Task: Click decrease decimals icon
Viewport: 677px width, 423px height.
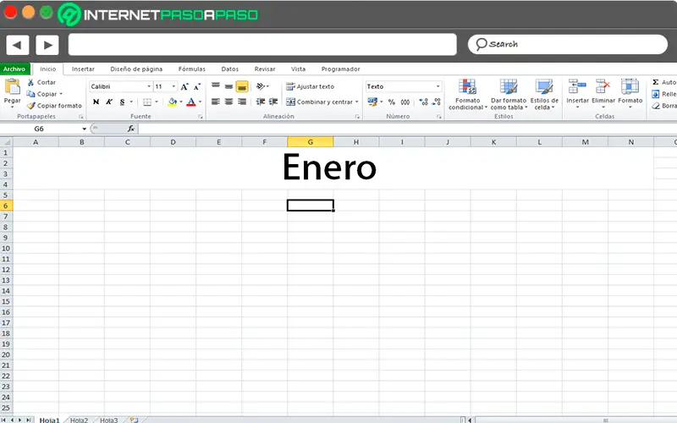Action: point(437,102)
